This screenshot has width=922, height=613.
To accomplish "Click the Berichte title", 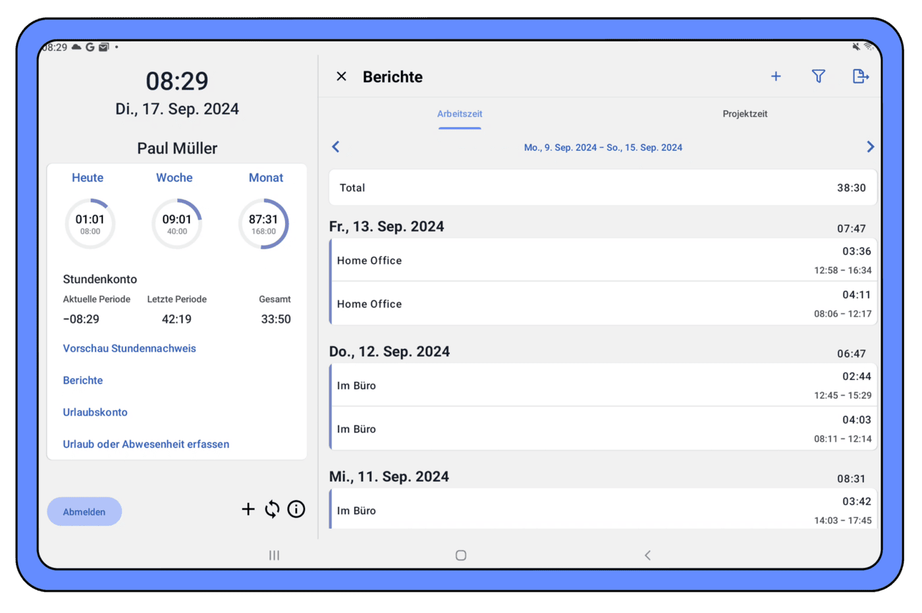I will (x=393, y=77).
